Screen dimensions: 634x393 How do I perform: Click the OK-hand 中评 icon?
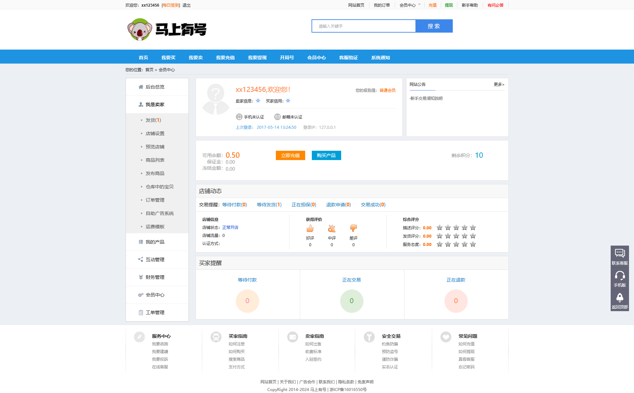click(332, 228)
